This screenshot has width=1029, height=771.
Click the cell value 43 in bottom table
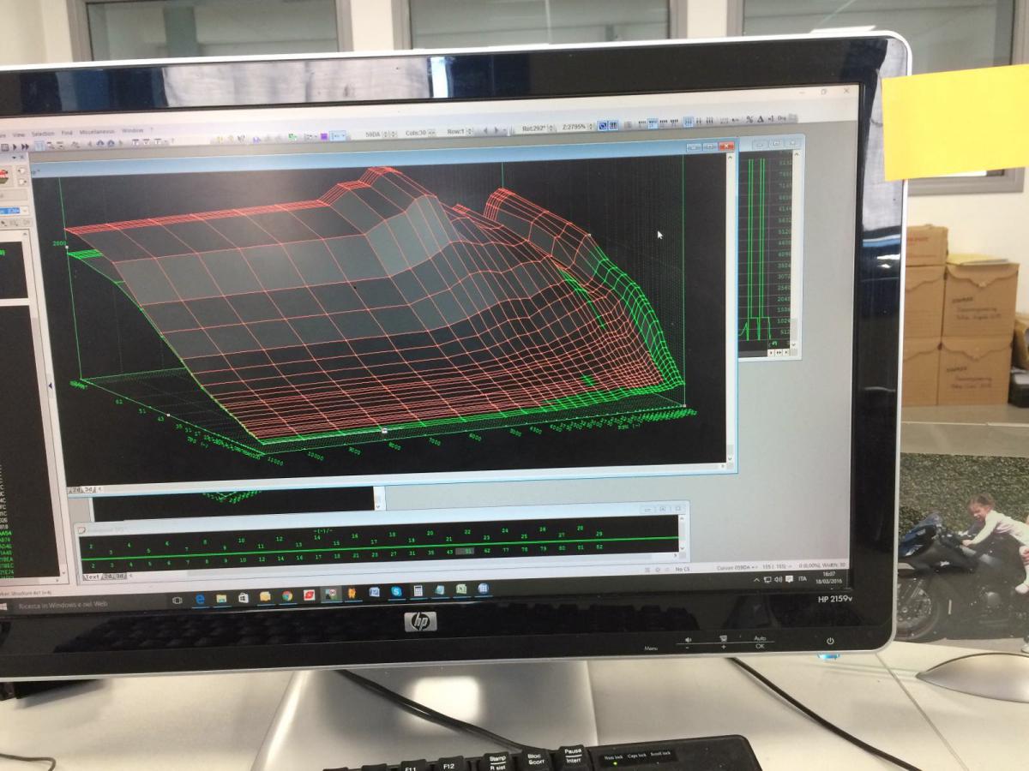pos(450,552)
